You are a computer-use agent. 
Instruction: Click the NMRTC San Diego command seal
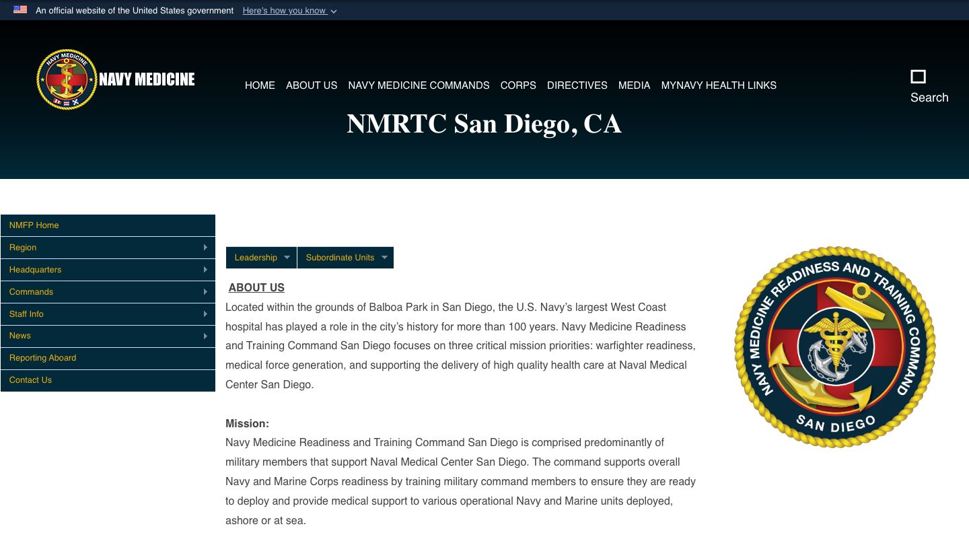833,346
